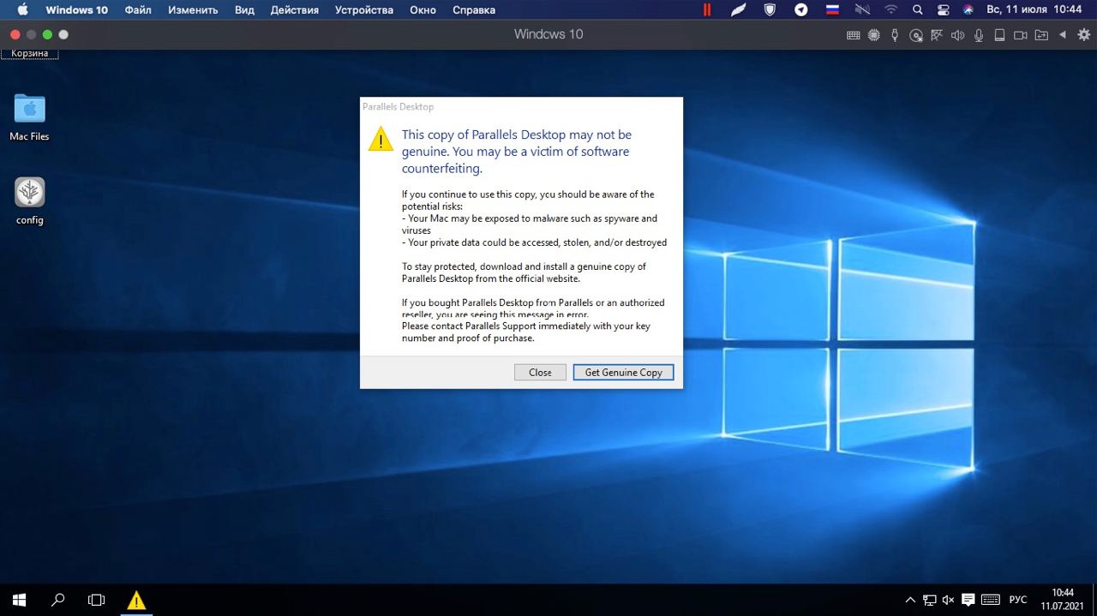Click the shared folder icon in title bar
Viewport: 1097px width, 616px height.
point(1041,35)
